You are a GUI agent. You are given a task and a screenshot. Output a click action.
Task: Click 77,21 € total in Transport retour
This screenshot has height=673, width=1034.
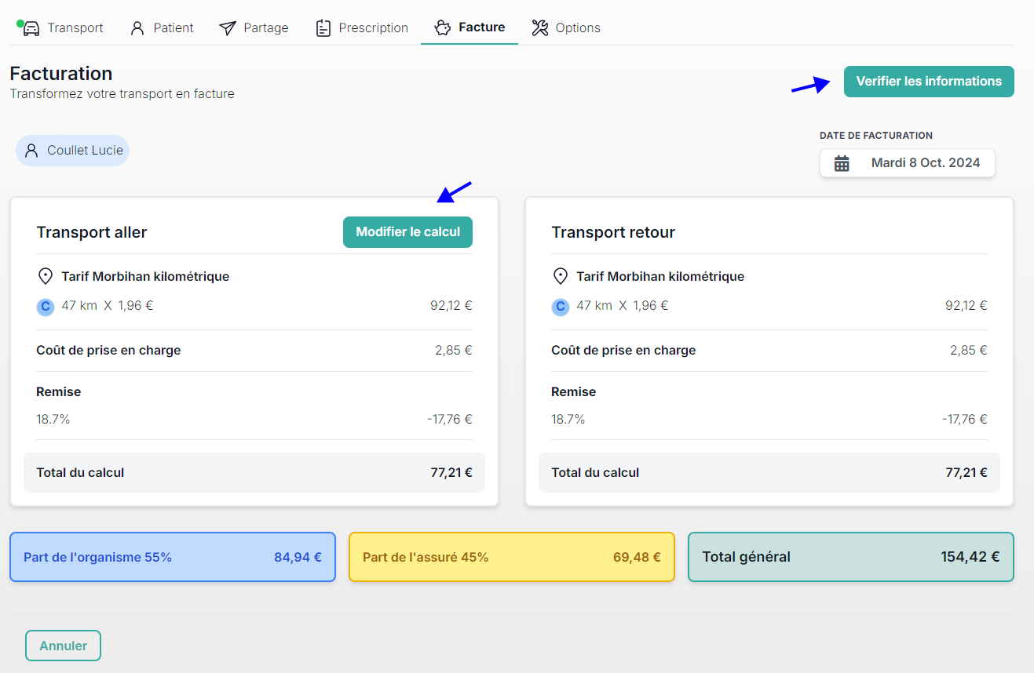coord(966,473)
